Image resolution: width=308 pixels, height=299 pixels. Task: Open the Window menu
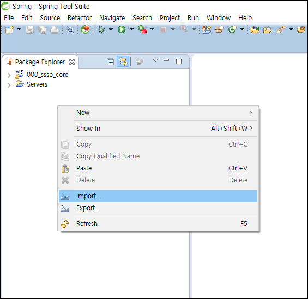click(219, 18)
